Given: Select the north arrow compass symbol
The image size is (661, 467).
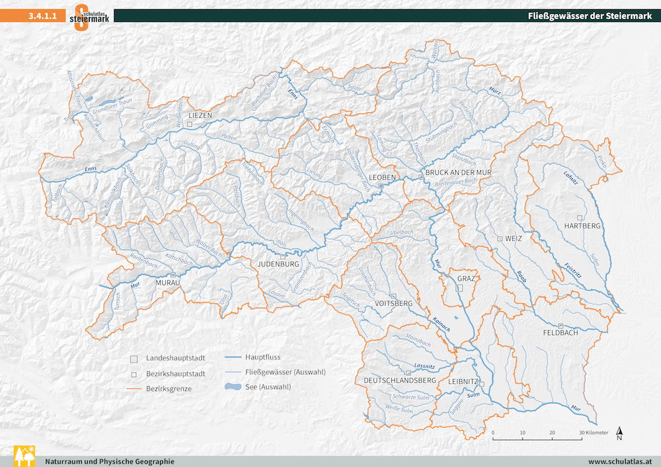Looking at the screenshot, I should pyautogui.click(x=619, y=433).
